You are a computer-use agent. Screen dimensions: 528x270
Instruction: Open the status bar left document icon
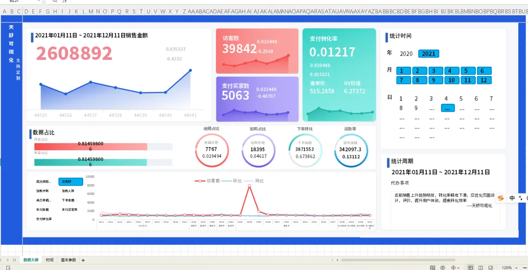(8, 268)
